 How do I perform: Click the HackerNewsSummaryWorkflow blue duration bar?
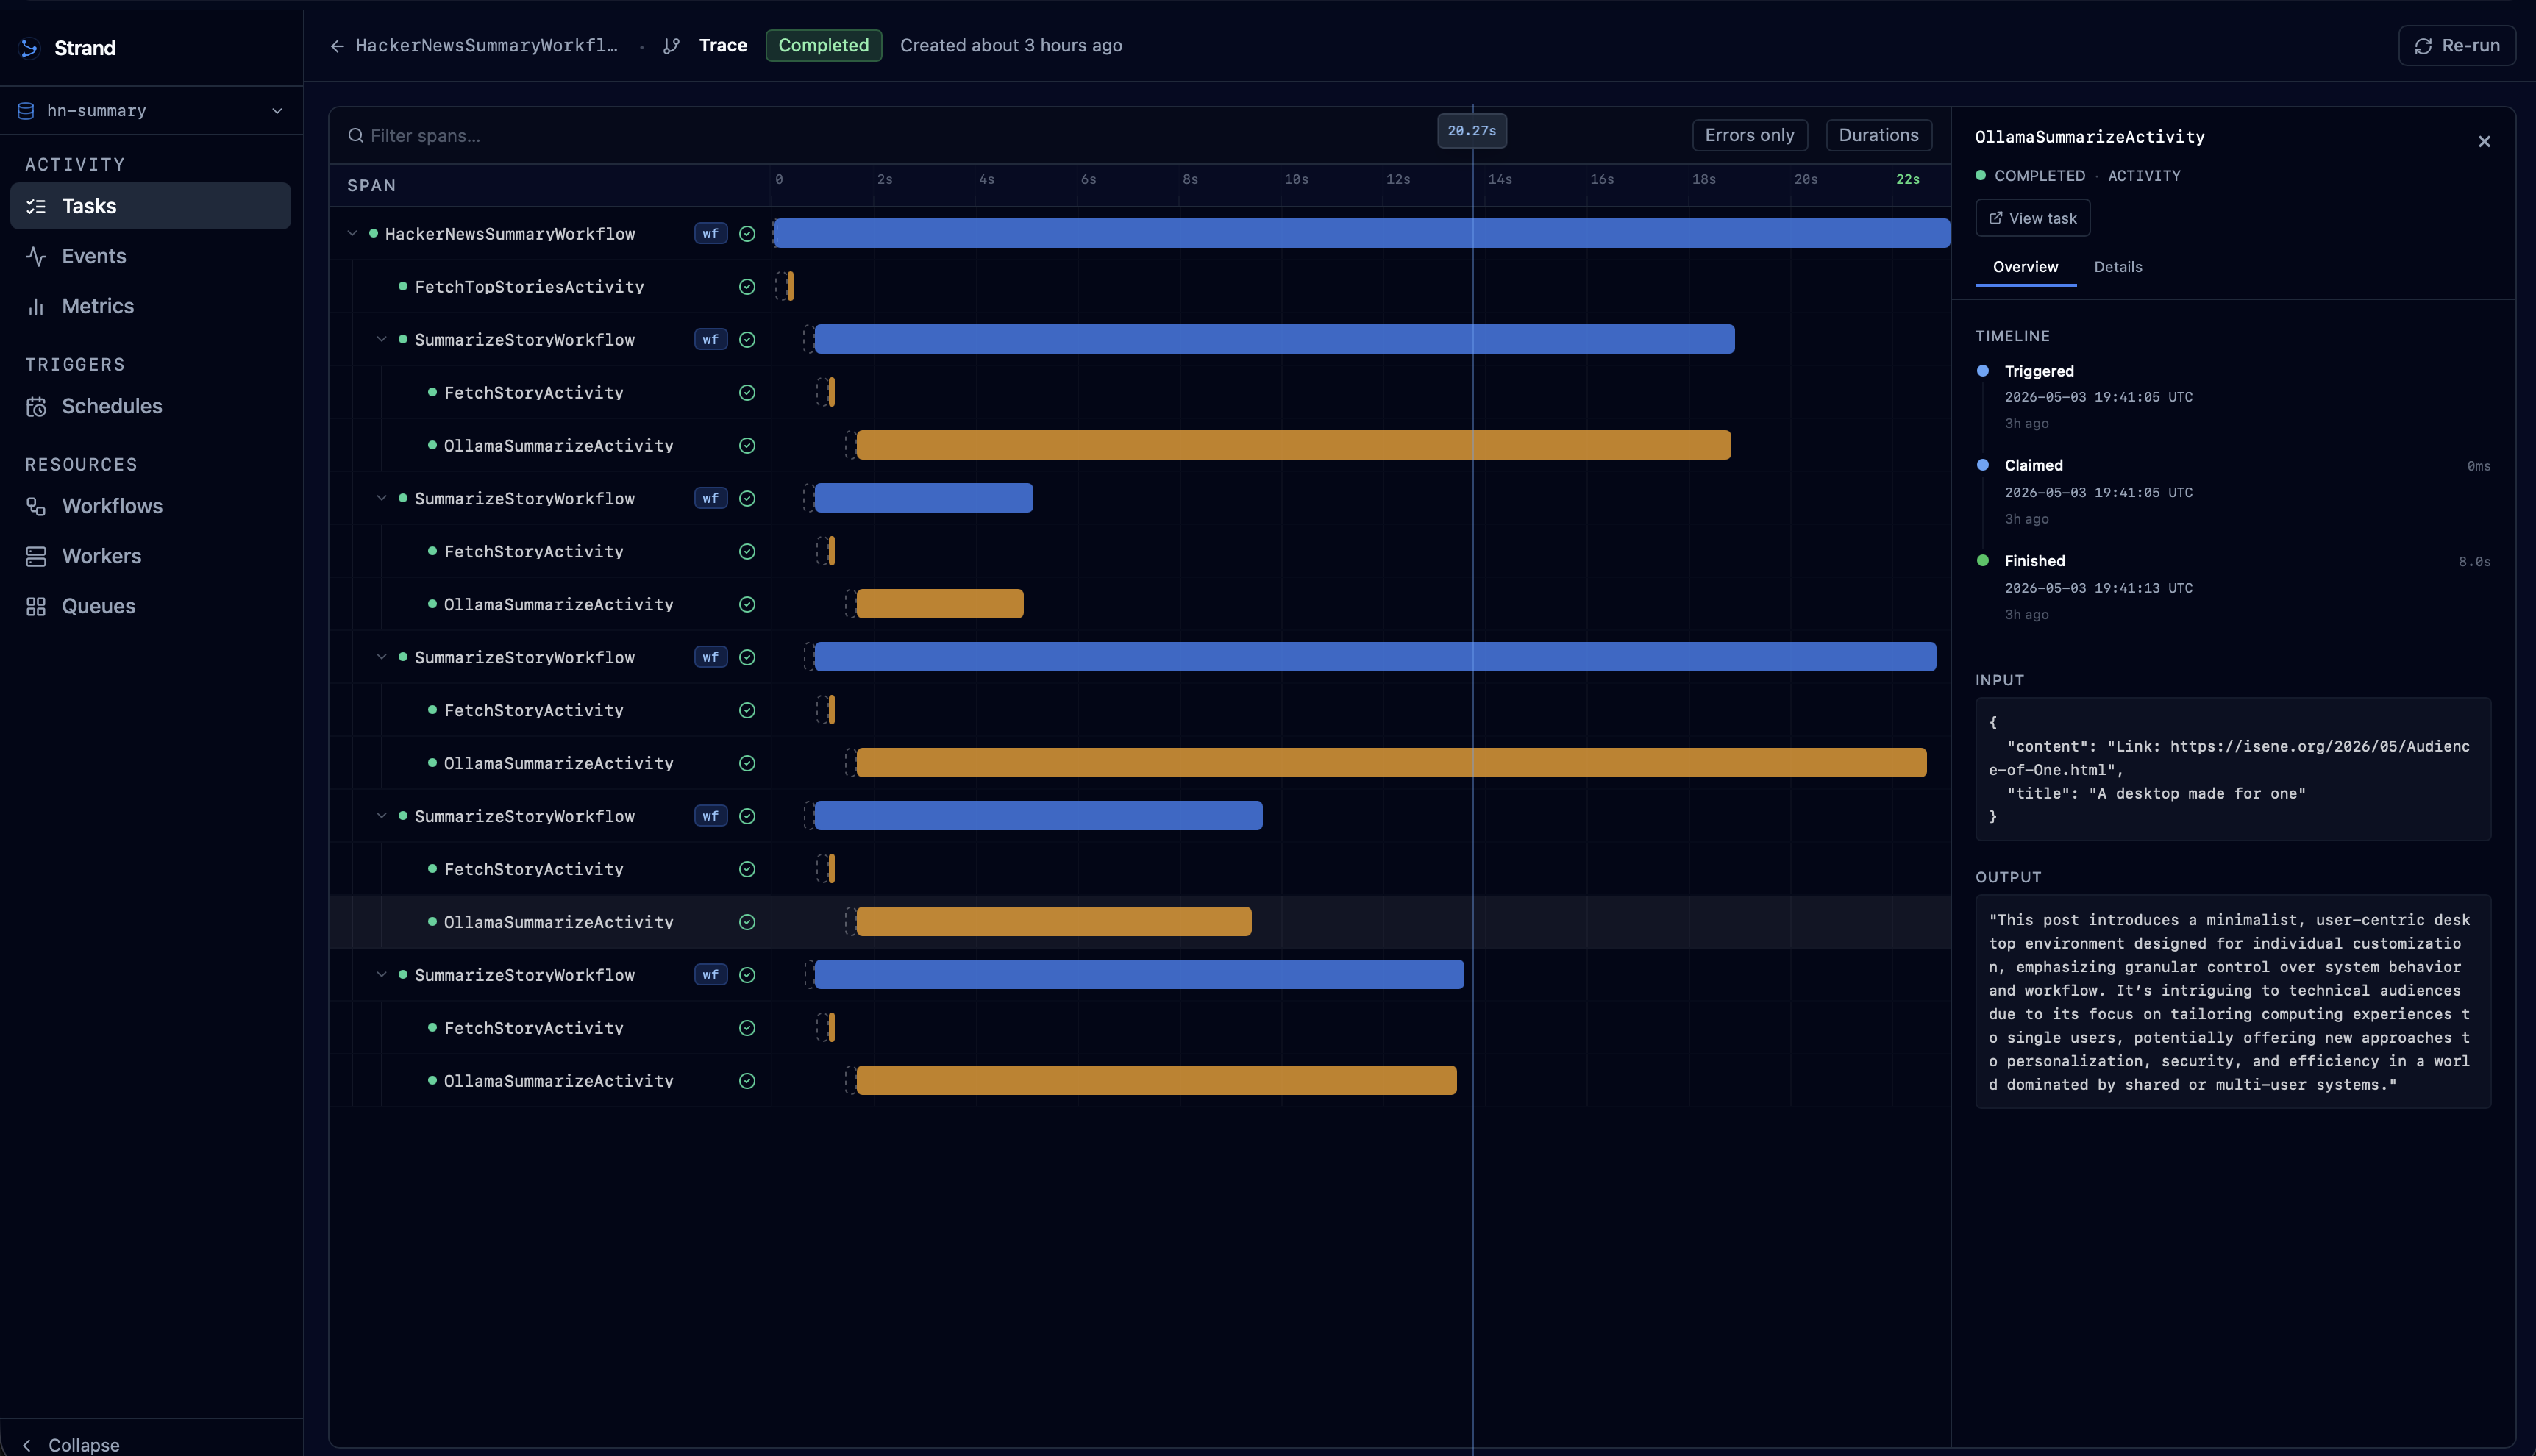(1361, 233)
